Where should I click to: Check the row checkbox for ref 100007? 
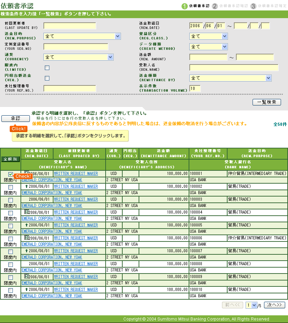[10, 252]
